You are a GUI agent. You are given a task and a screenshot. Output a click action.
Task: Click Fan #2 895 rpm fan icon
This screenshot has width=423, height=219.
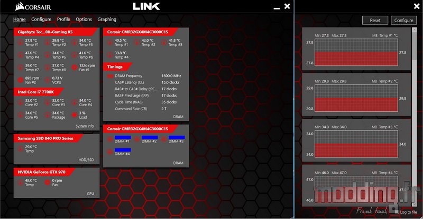tap(20, 80)
